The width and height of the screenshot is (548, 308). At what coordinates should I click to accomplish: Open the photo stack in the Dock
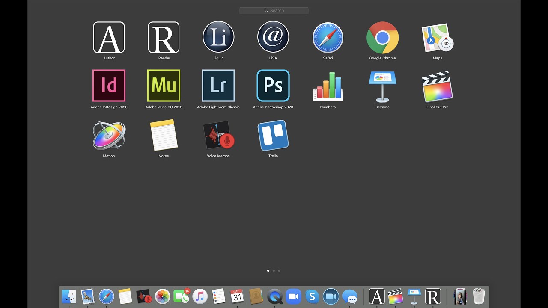(x=460, y=296)
